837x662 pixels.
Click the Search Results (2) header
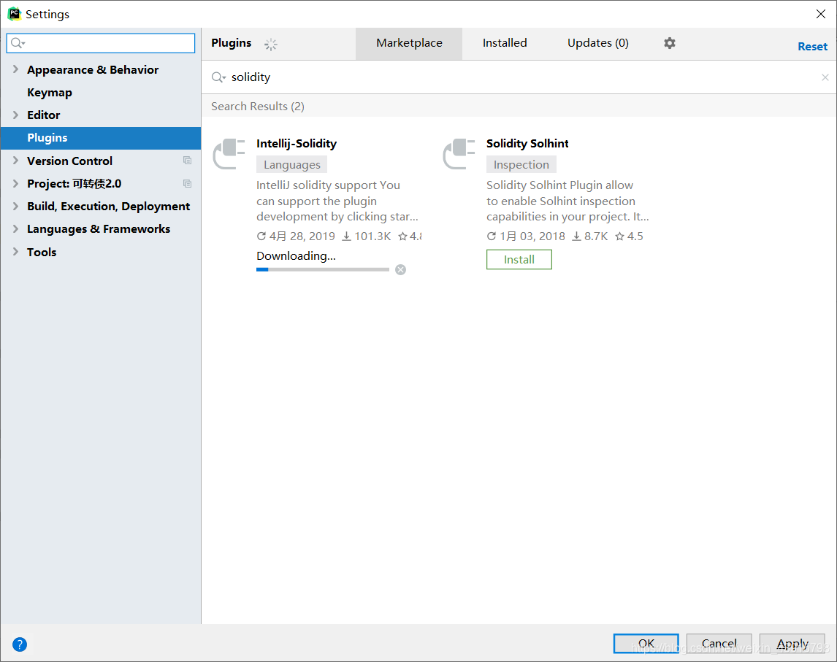[258, 106]
